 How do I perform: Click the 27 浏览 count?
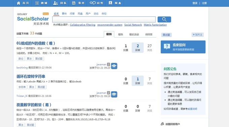[x=150, y=48]
